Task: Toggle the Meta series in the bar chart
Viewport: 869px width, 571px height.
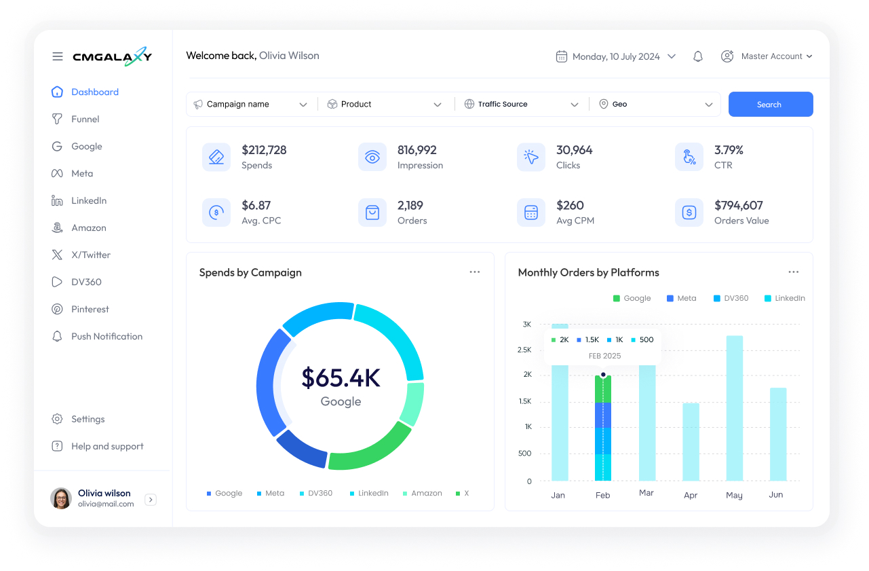Action: [x=681, y=298]
